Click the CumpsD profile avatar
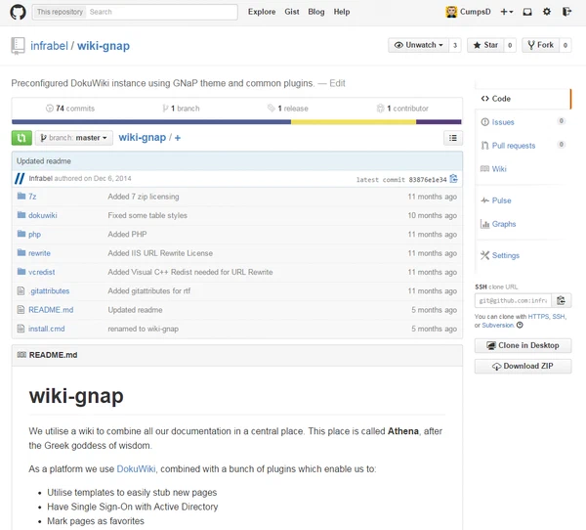Screen dimensions: 586x530 click(x=451, y=12)
